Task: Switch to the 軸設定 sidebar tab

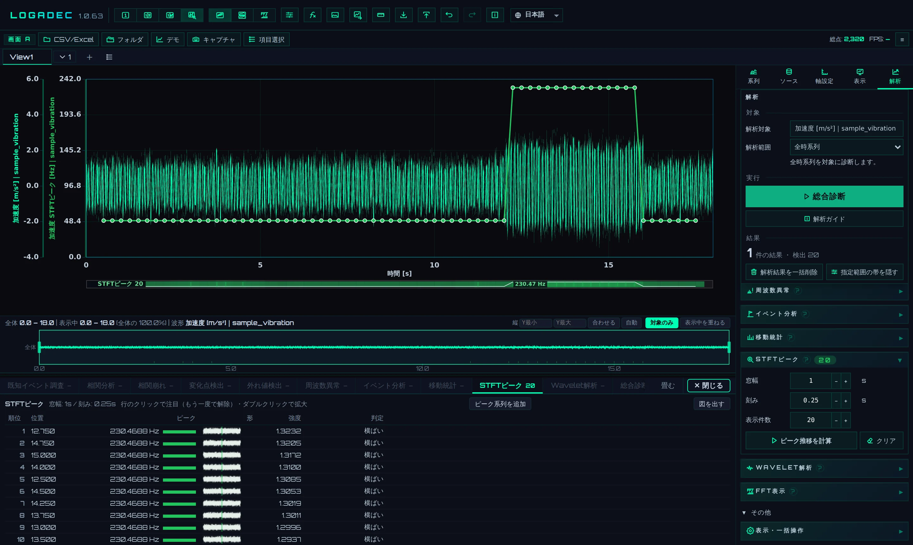Action: click(824, 76)
